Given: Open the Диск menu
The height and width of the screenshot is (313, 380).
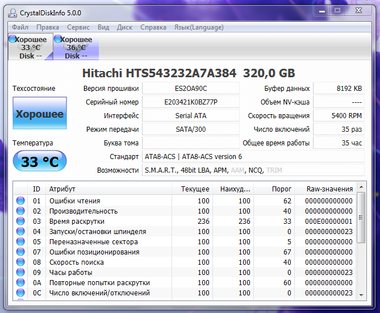Looking at the screenshot, I should pos(124,27).
